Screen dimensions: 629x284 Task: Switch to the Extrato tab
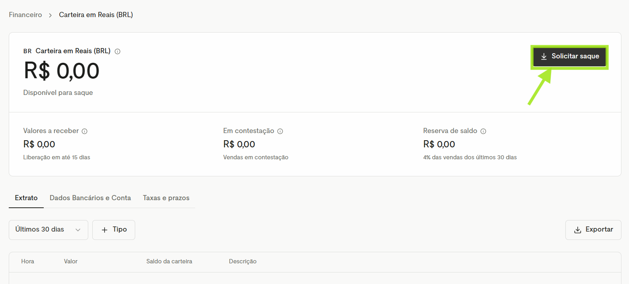pyautogui.click(x=26, y=198)
